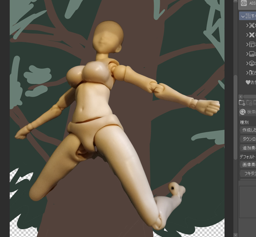Expand the 3D material folder chevron
This screenshot has width=256, height=237.
[247, 63]
